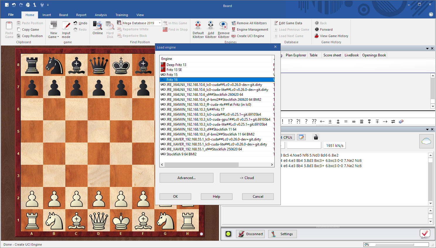The image size is (436, 248).
Task: Select JRE_X64WIN Fritz 17 engine entry
Action: tap(217, 109)
